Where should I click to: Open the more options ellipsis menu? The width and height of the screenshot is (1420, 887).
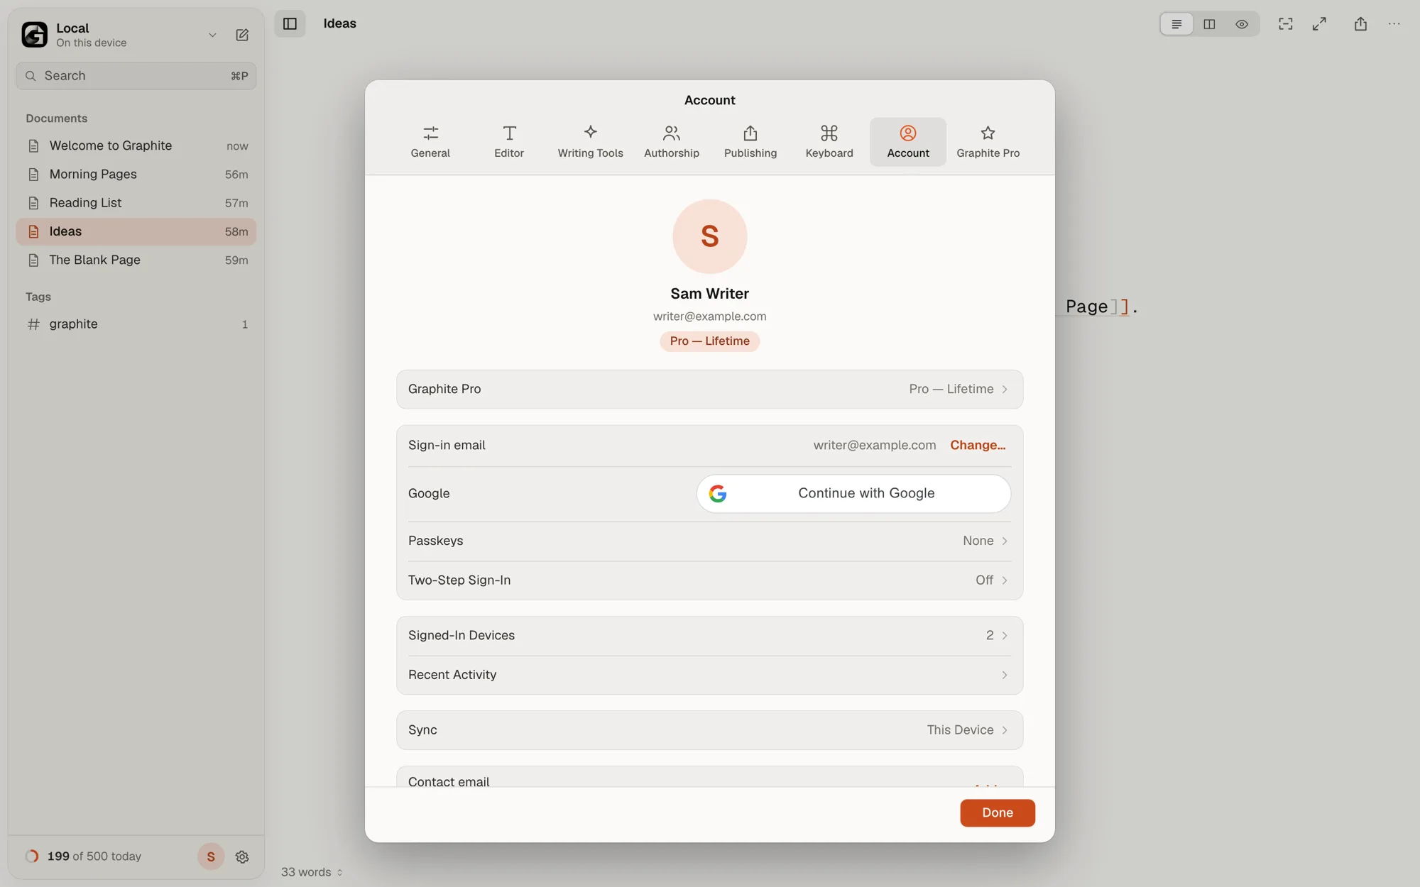tap(1394, 24)
